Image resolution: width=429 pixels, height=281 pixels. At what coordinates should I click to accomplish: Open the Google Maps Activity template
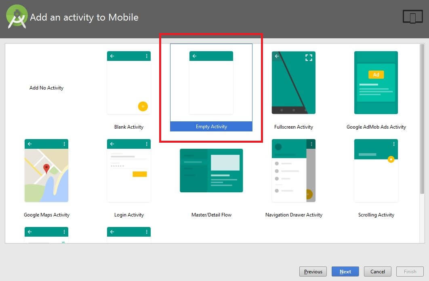46,171
